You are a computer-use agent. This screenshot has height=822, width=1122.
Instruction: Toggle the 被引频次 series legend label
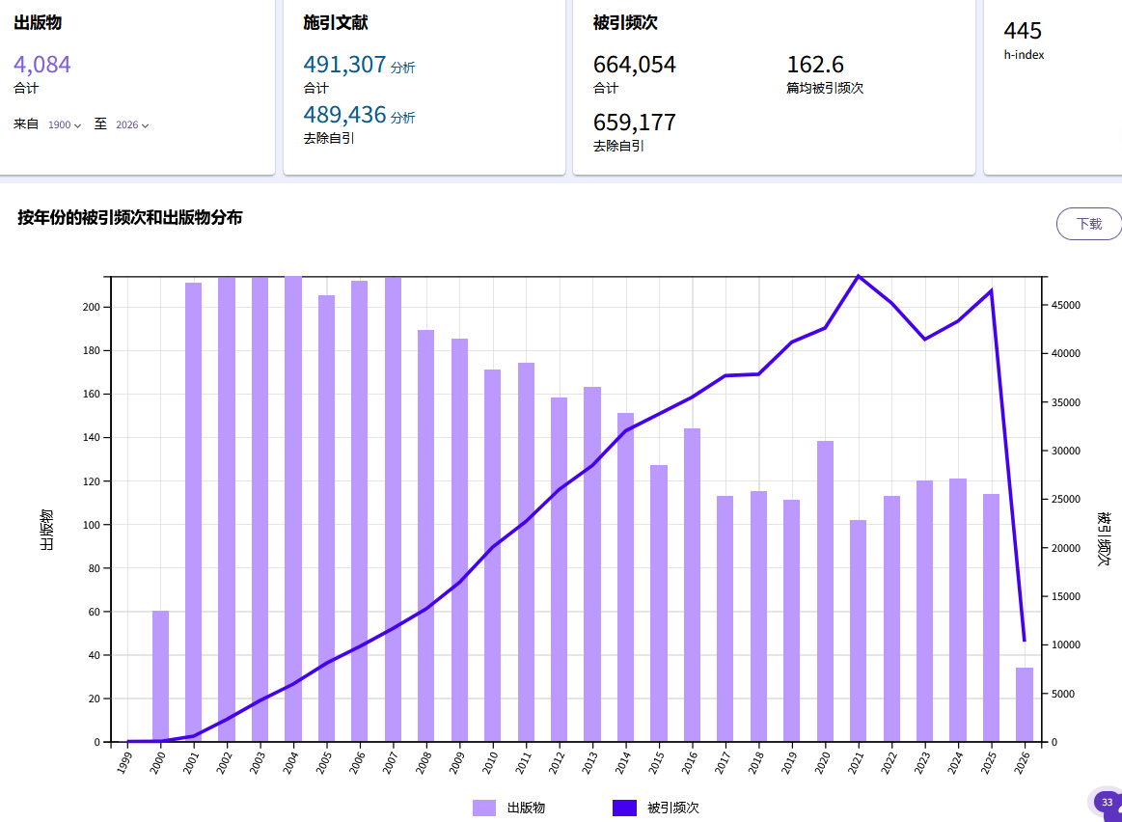click(673, 808)
